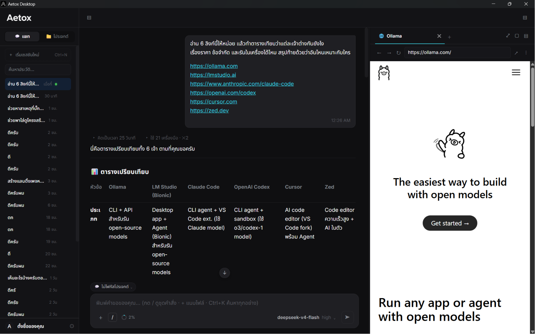Click the square window icon in browser panel
Viewport: 535px width, 334px height.
pos(517,36)
